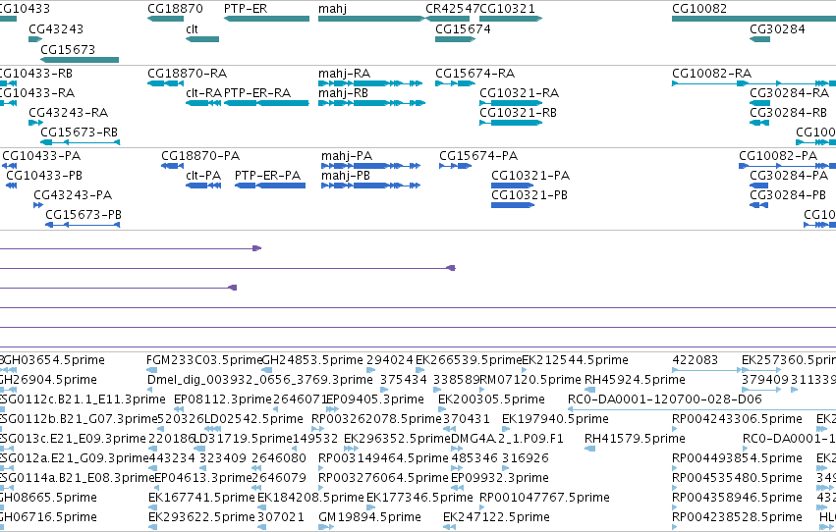
Task: Click the CG43243 gene feature
Action: pos(35,39)
